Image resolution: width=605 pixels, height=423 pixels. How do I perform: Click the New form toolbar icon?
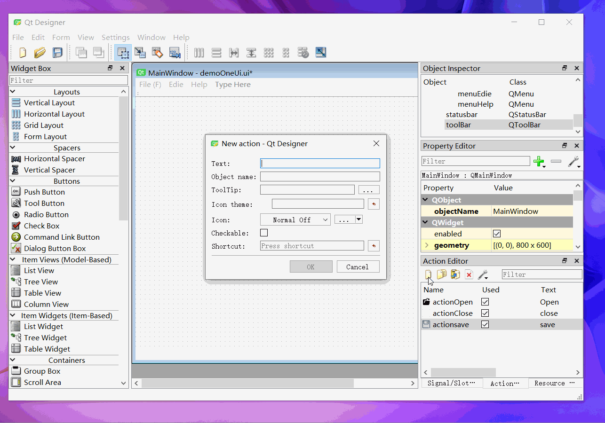click(23, 53)
